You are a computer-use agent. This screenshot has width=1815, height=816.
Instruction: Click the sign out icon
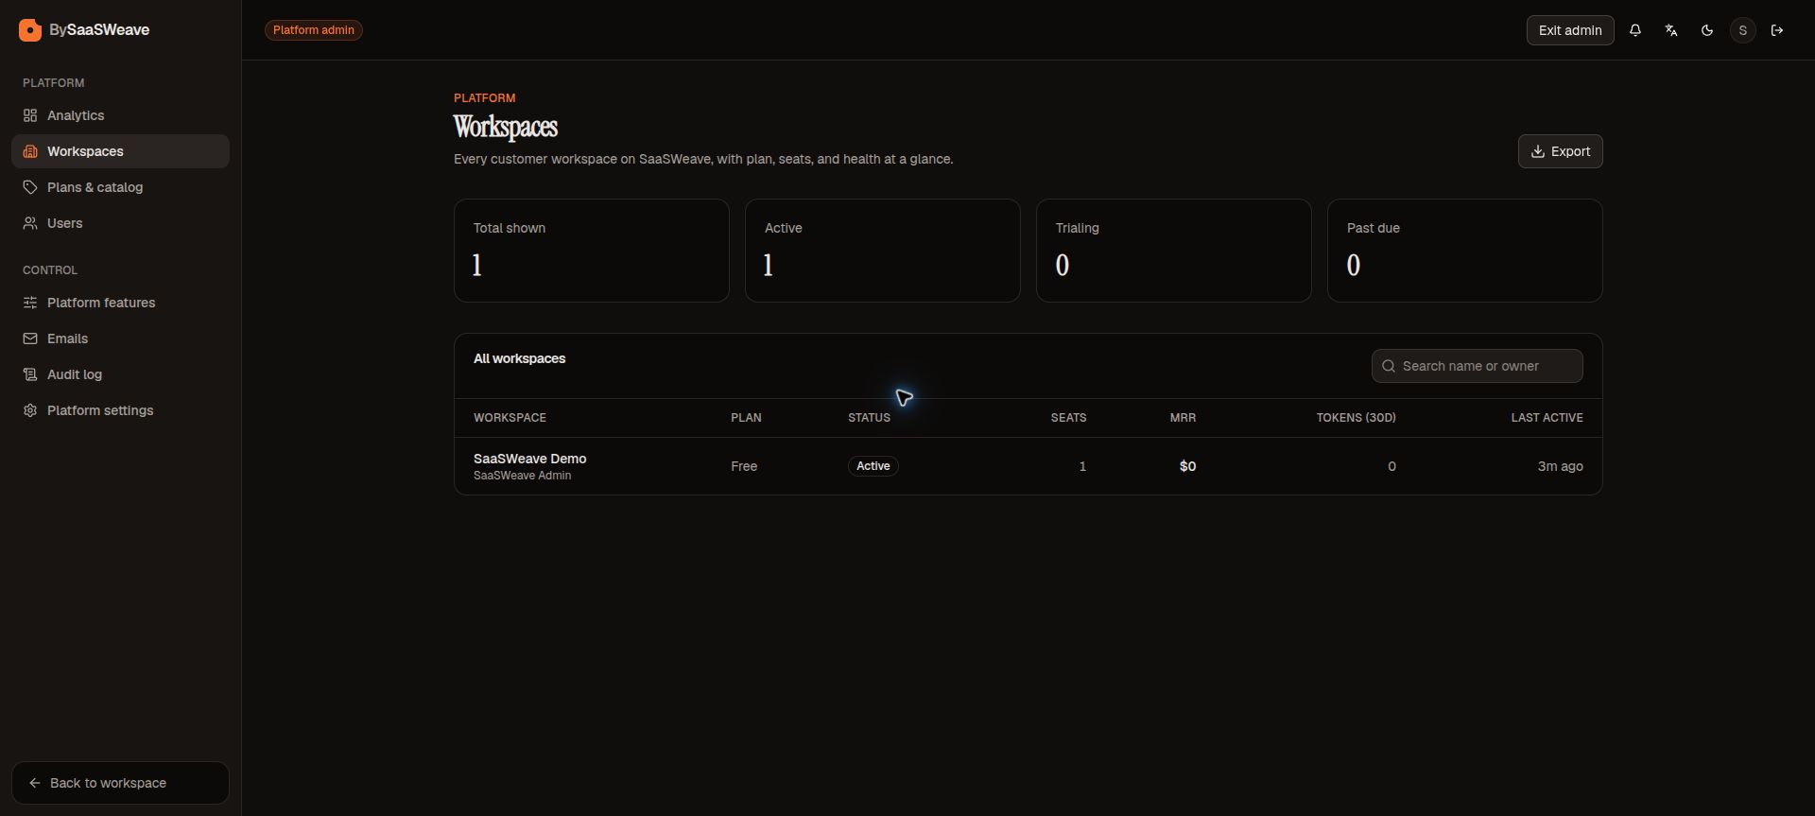[1777, 30]
